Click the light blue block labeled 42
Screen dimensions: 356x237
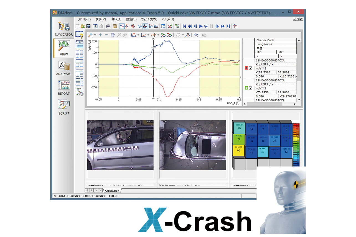click(263, 152)
